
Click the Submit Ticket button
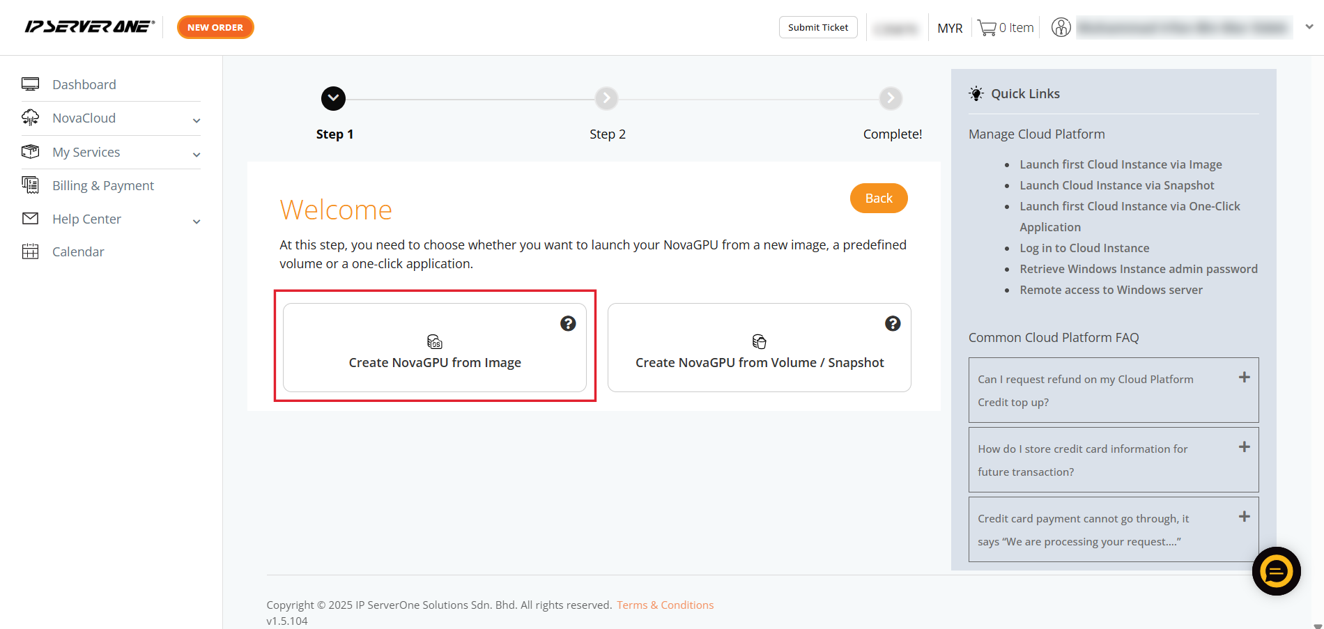click(x=818, y=27)
